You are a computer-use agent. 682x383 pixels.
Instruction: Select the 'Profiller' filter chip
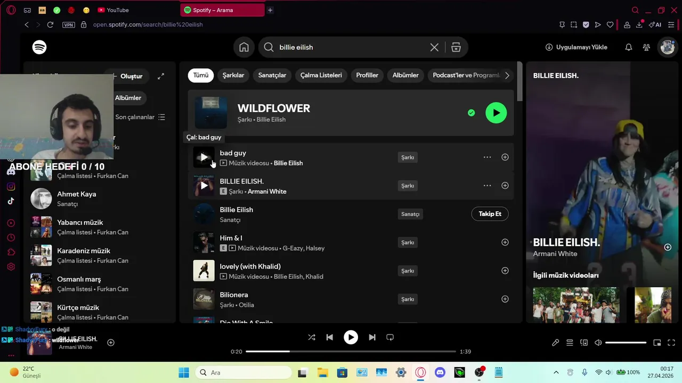pyautogui.click(x=367, y=76)
